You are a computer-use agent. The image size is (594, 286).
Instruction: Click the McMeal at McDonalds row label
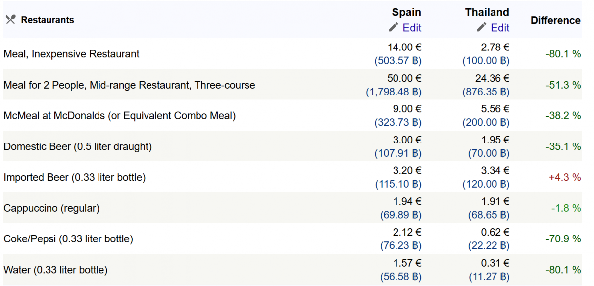click(x=119, y=116)
